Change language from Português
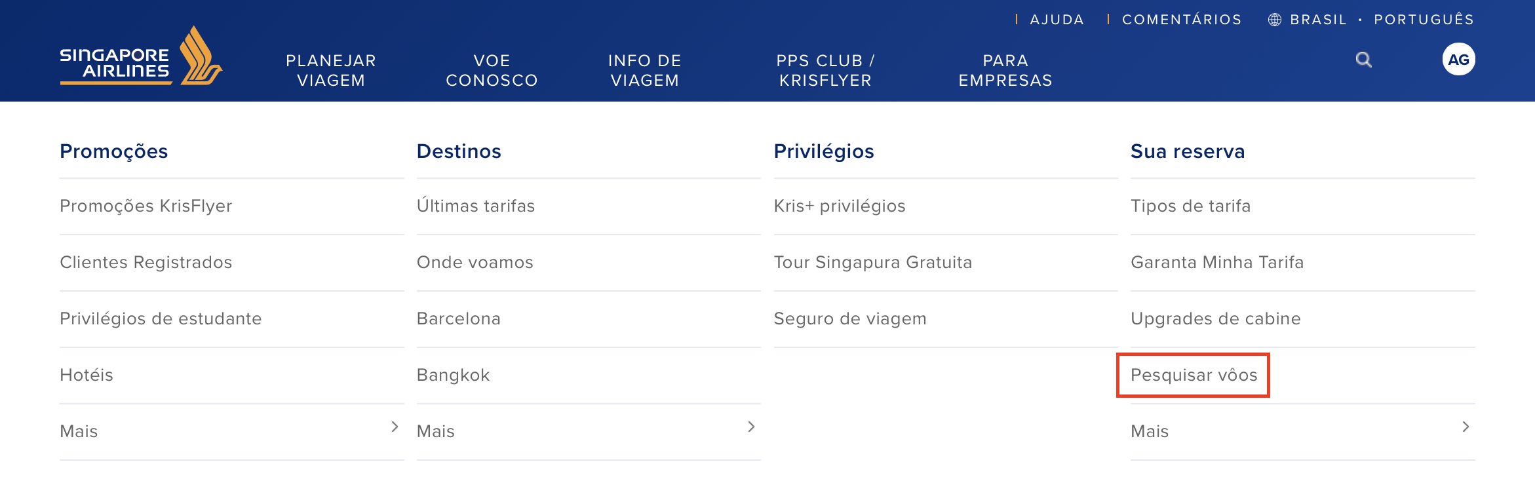The image size is (1535, 481). 1424,20
